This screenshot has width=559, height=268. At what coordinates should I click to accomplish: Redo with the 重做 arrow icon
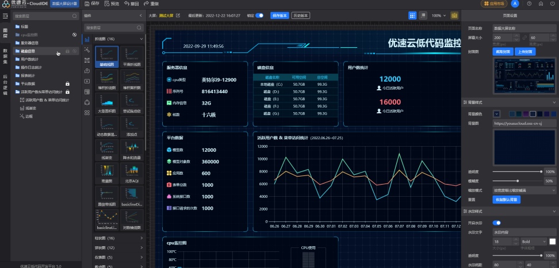tap(146, 3)
